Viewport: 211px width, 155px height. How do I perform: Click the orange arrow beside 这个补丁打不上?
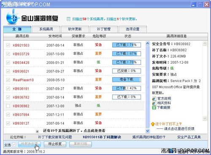tap(153, 124)
